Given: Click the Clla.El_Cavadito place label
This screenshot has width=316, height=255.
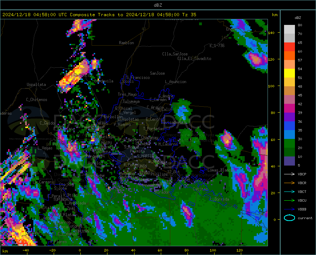Looking at the screenshot, I should pyautogui.click(x=194, y=59).
